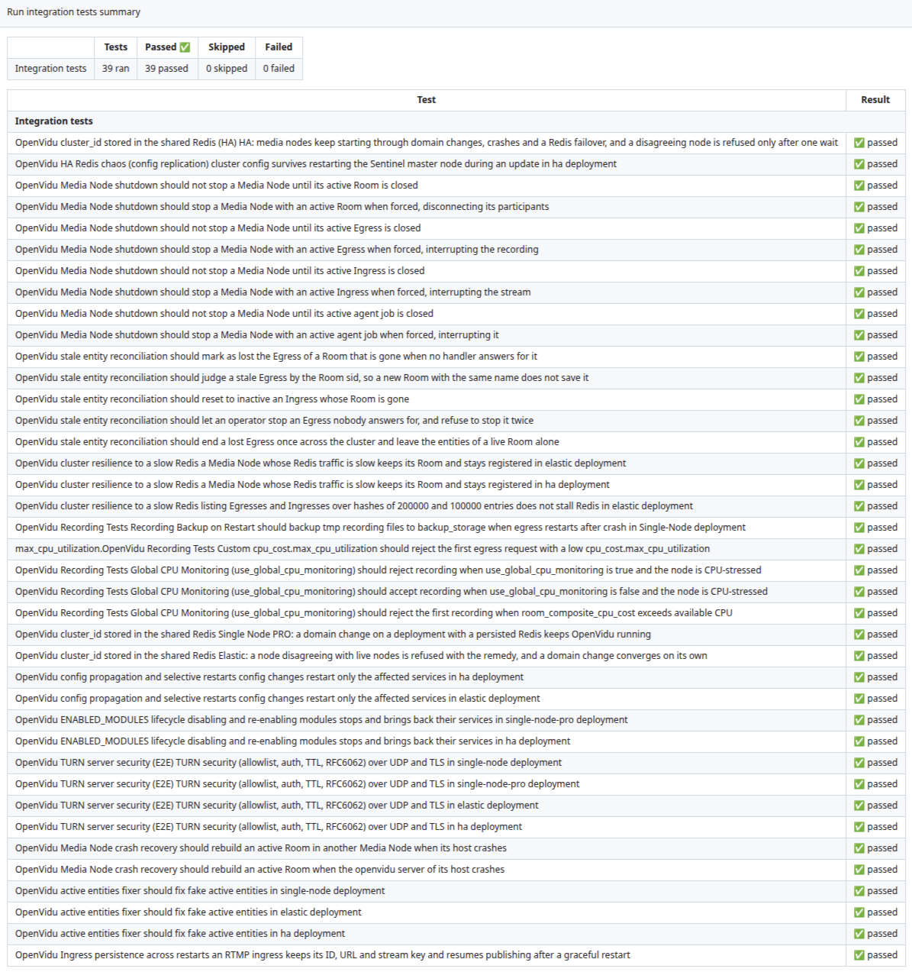Click green check for forced active Room shutdown row

point(859,207)
